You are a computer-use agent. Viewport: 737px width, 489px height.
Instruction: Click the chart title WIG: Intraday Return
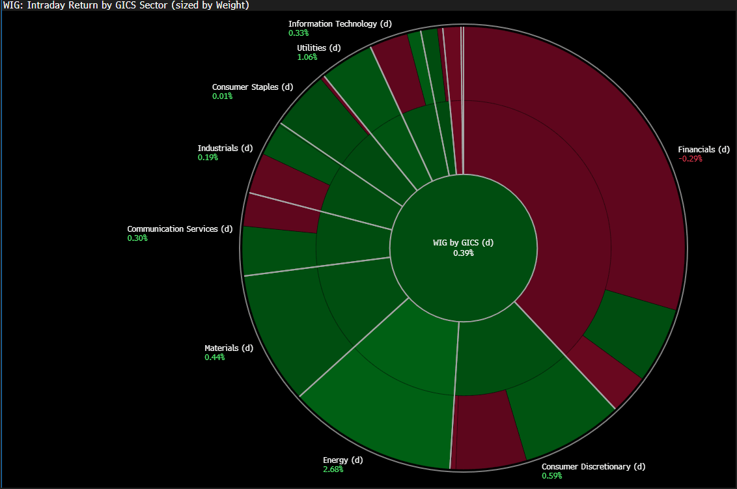[126, 5]
